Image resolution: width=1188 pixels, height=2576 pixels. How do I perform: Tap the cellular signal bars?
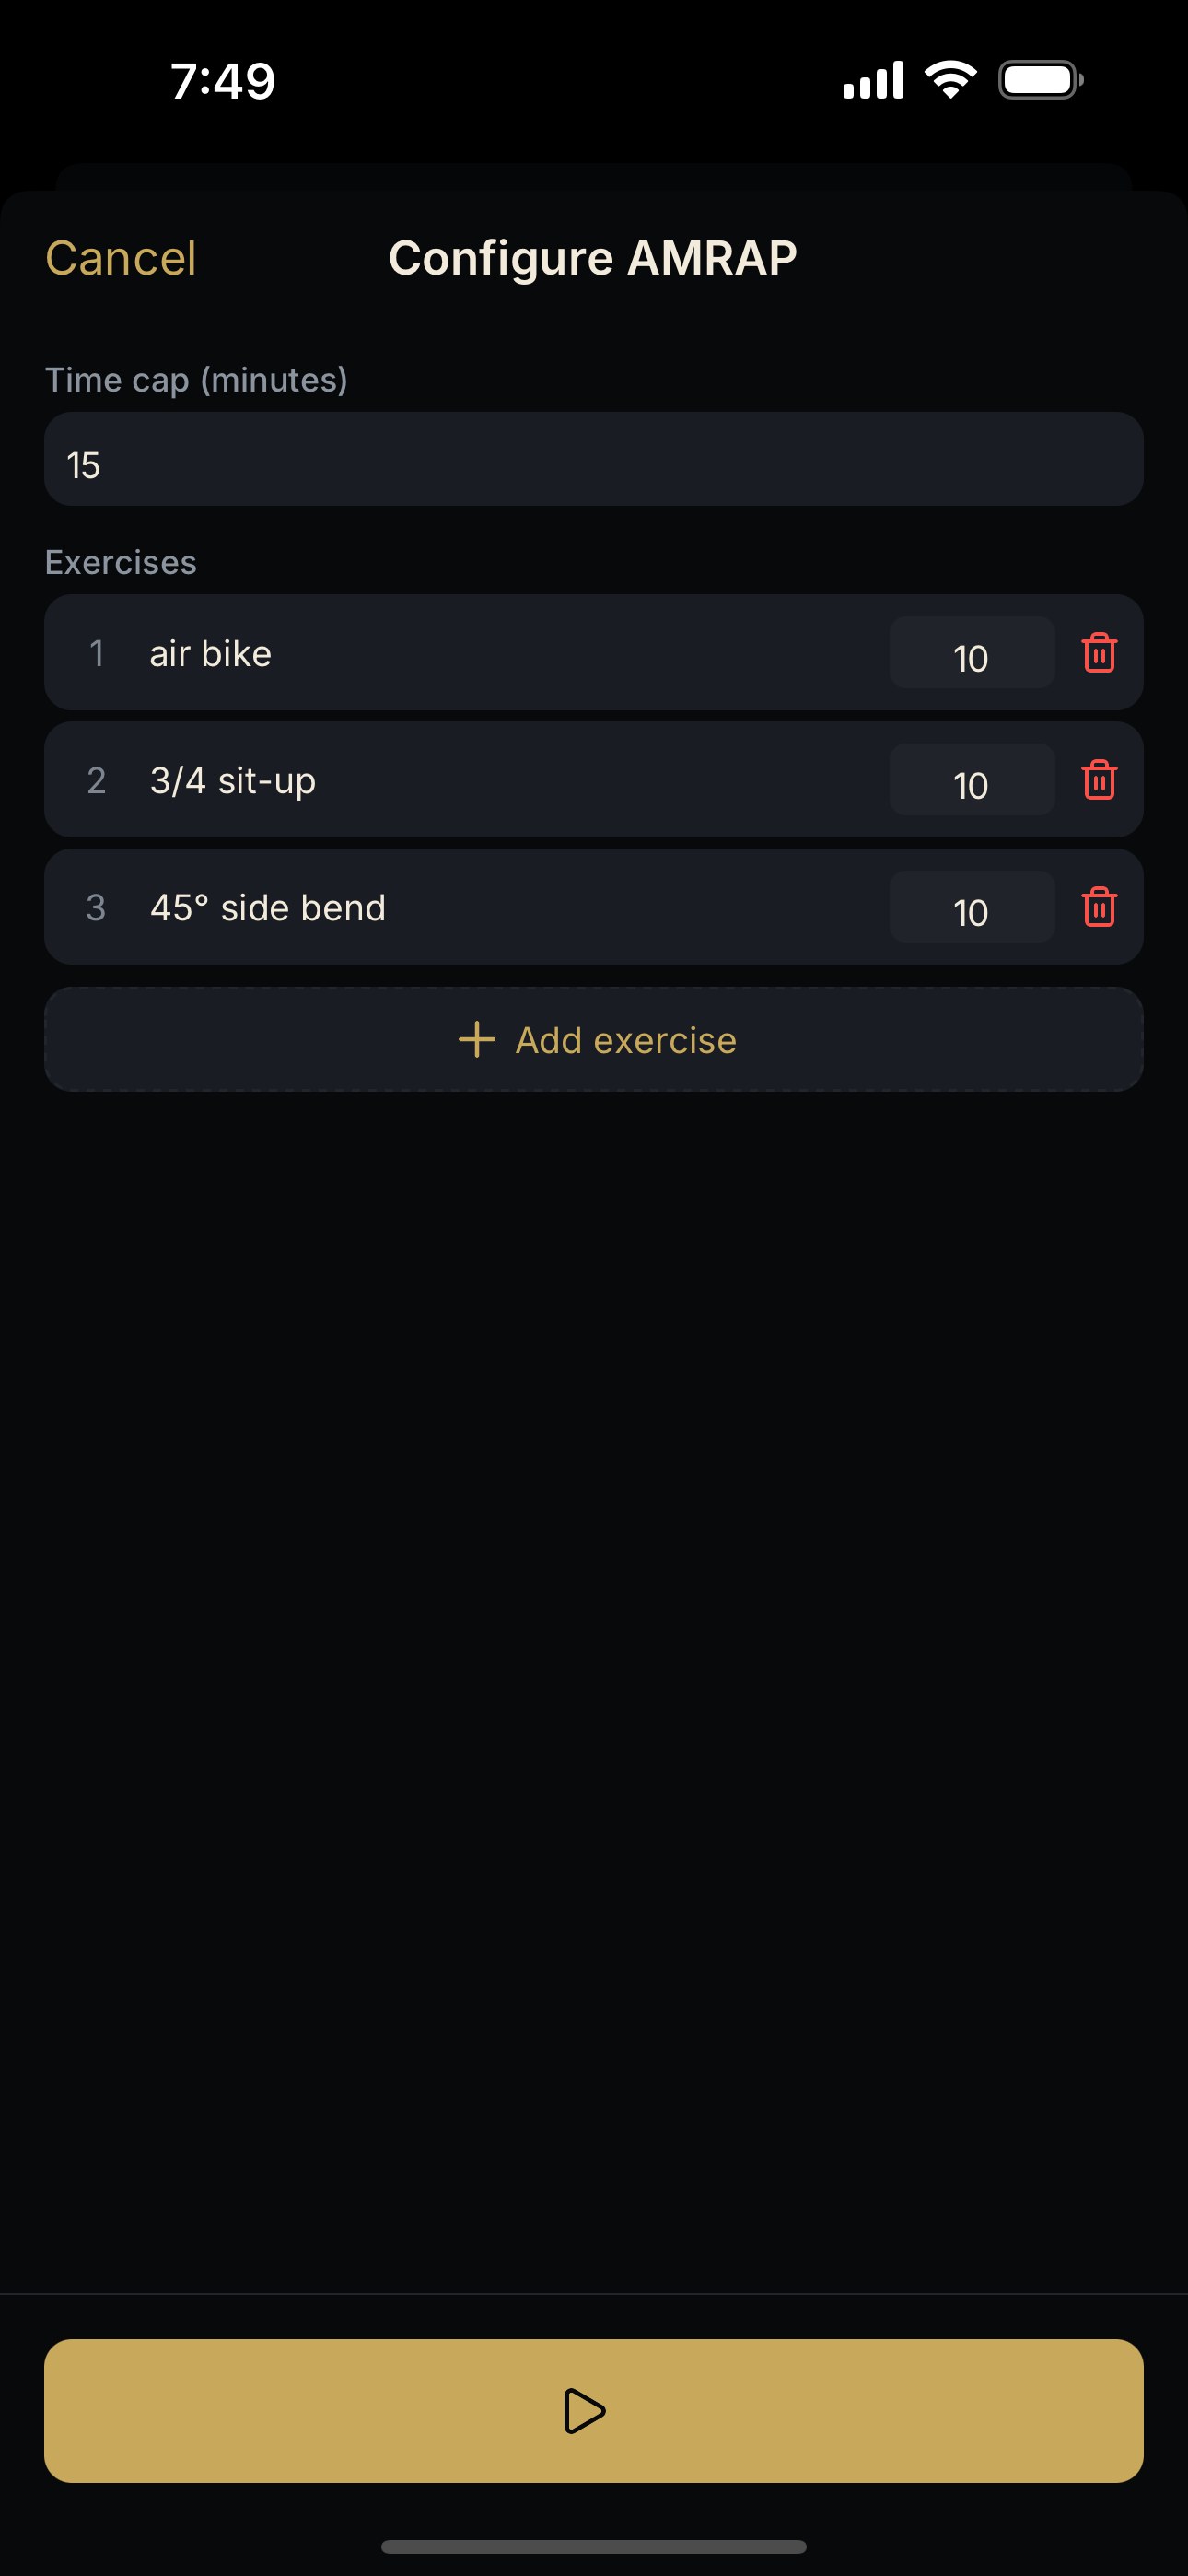(873, 80)
